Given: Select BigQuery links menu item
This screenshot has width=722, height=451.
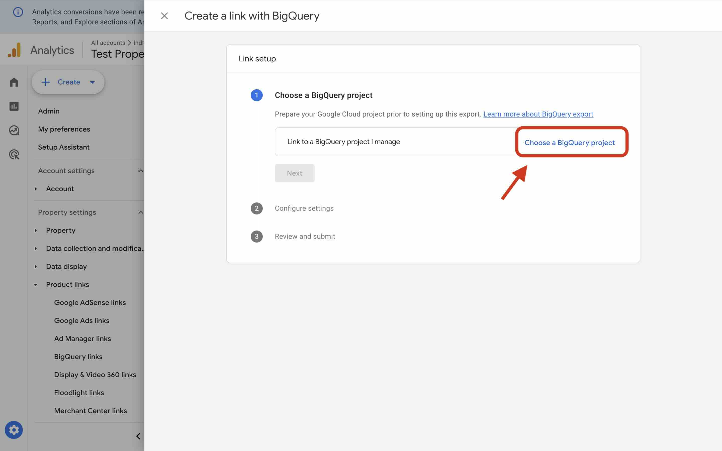Looking at the screenshot, I should click(x=78, y=357).
